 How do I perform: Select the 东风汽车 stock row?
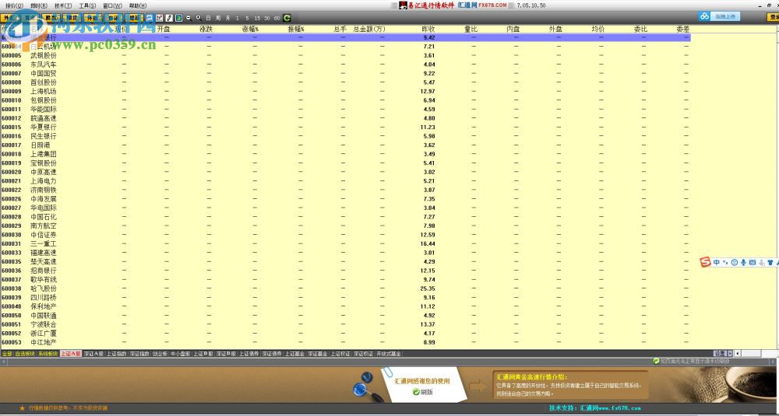click(345, 65)
